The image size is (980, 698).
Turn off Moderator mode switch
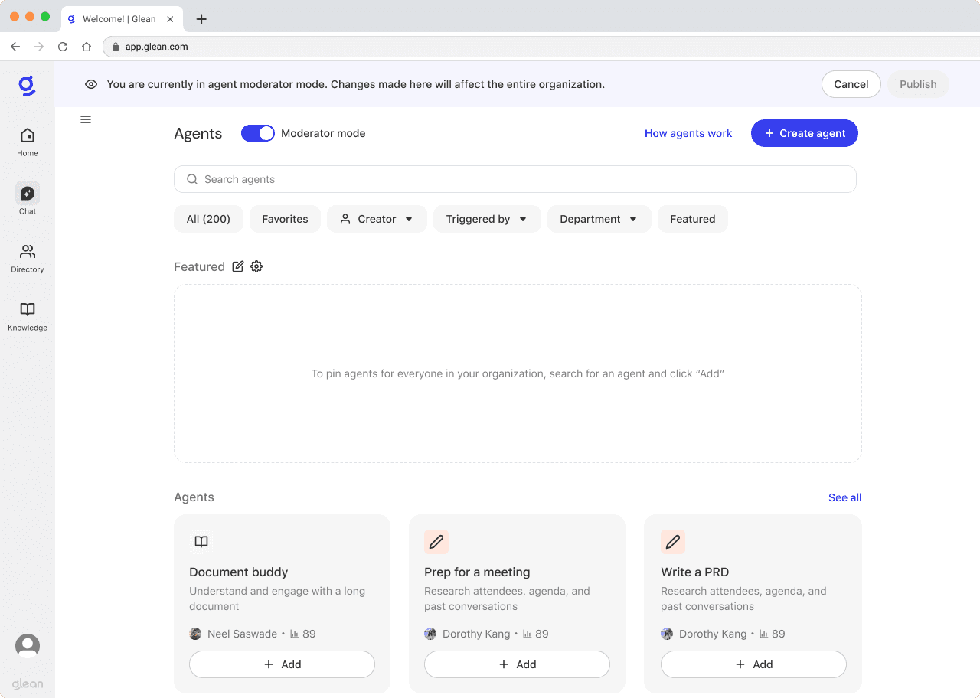tap(258, 133)
